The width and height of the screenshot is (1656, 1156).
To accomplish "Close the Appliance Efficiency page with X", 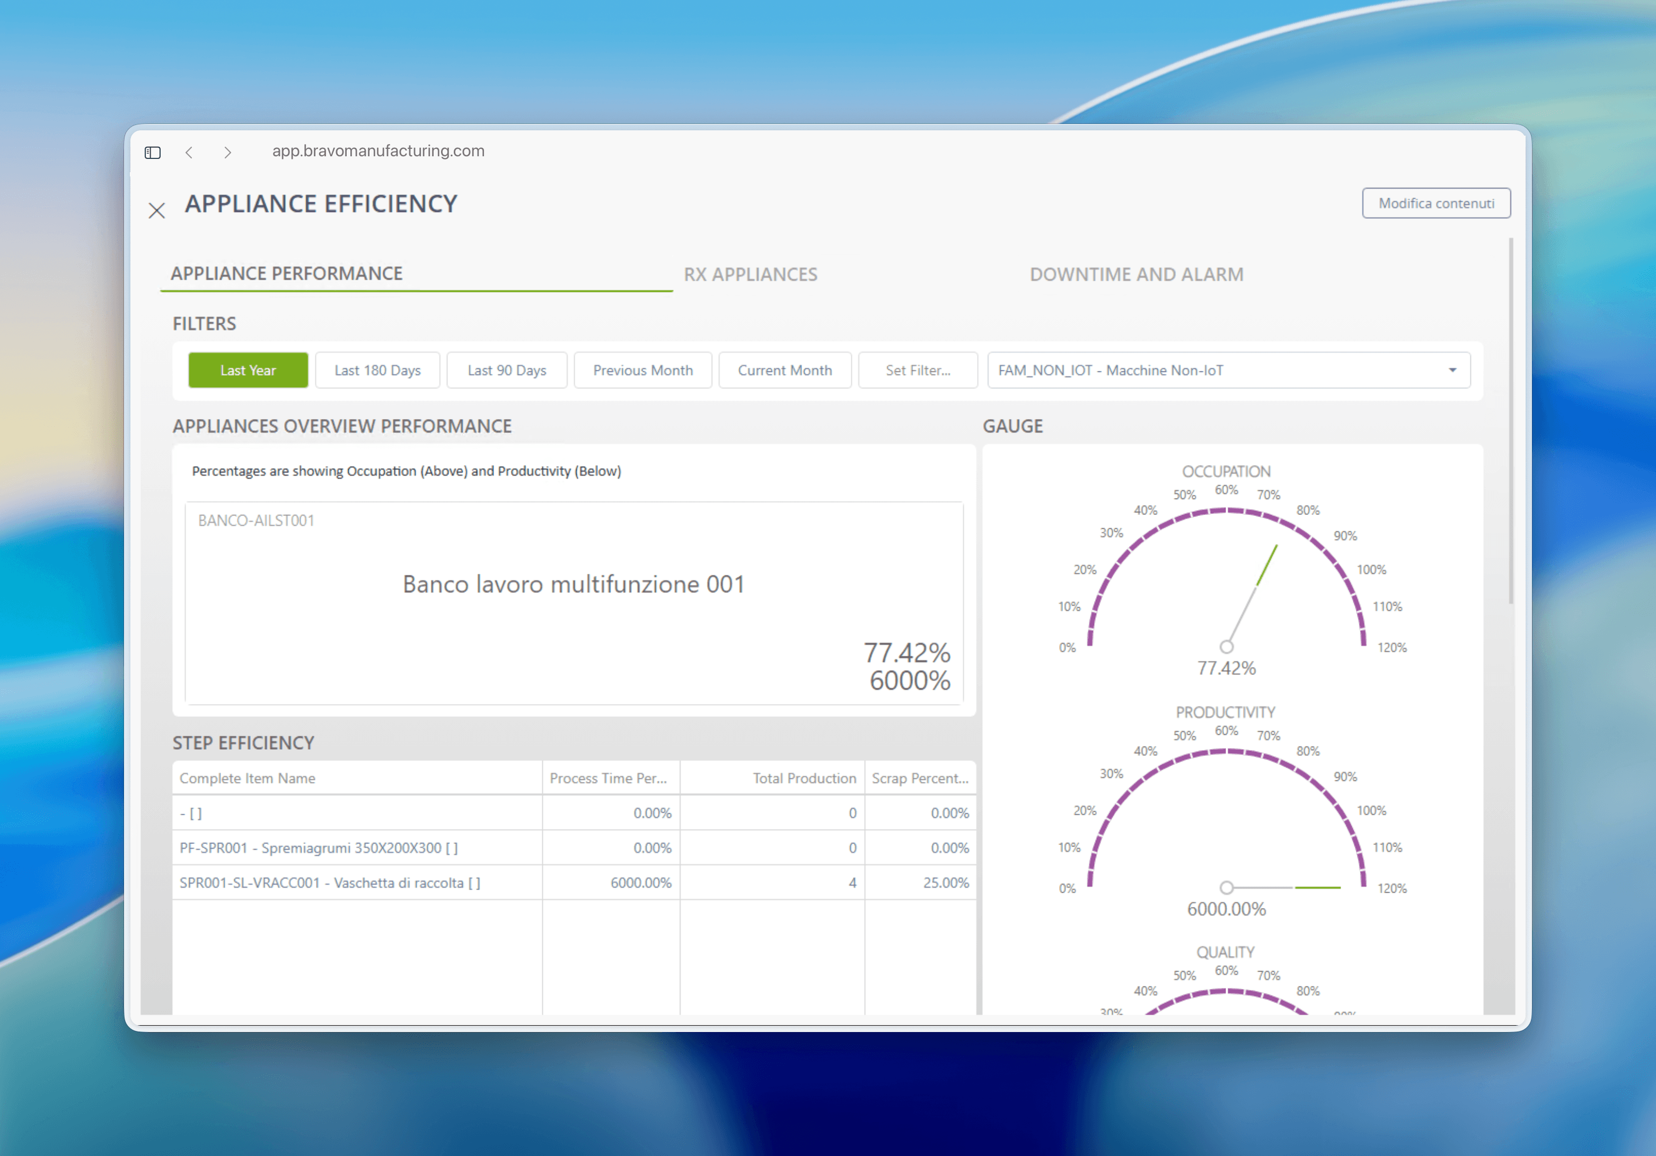I will pos(156,210).
